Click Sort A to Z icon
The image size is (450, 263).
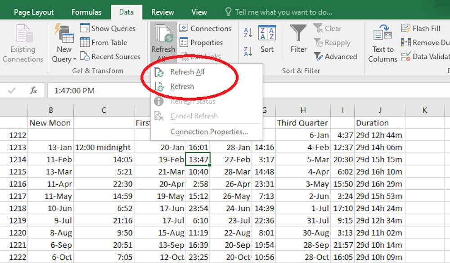[x=248, y=33]
